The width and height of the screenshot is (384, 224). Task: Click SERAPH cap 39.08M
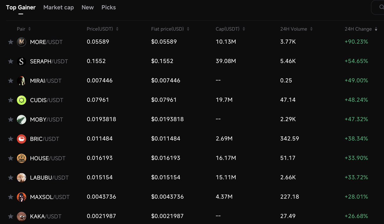(226, 61)
